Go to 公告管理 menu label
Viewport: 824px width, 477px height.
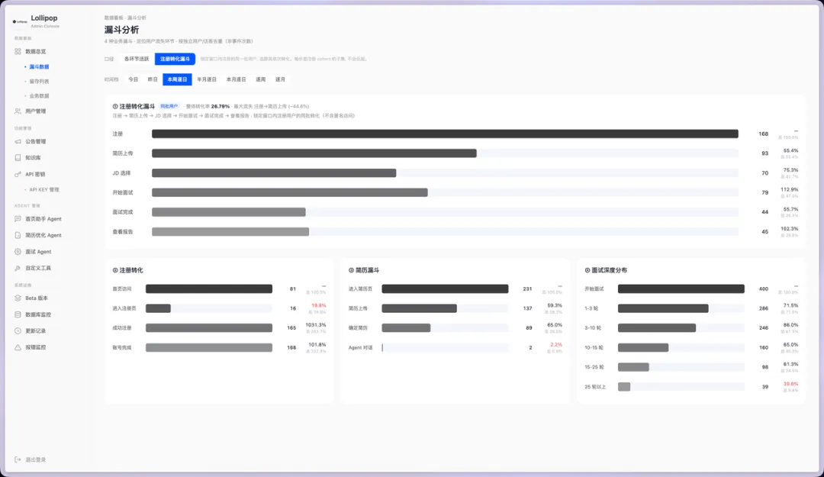click(36, 141)
